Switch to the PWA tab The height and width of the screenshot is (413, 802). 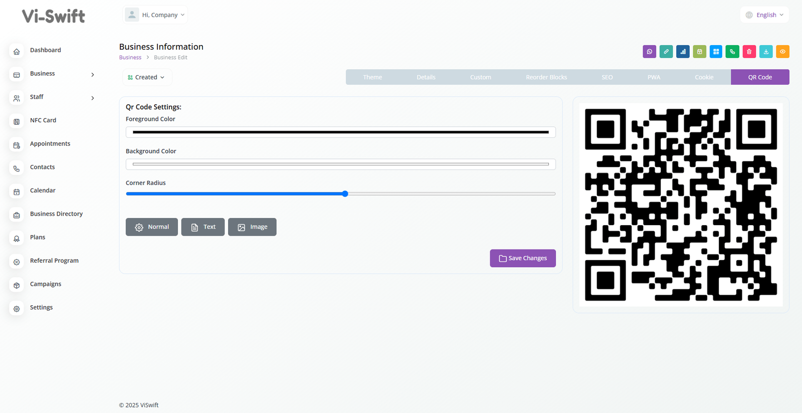[x=654, y=77]
